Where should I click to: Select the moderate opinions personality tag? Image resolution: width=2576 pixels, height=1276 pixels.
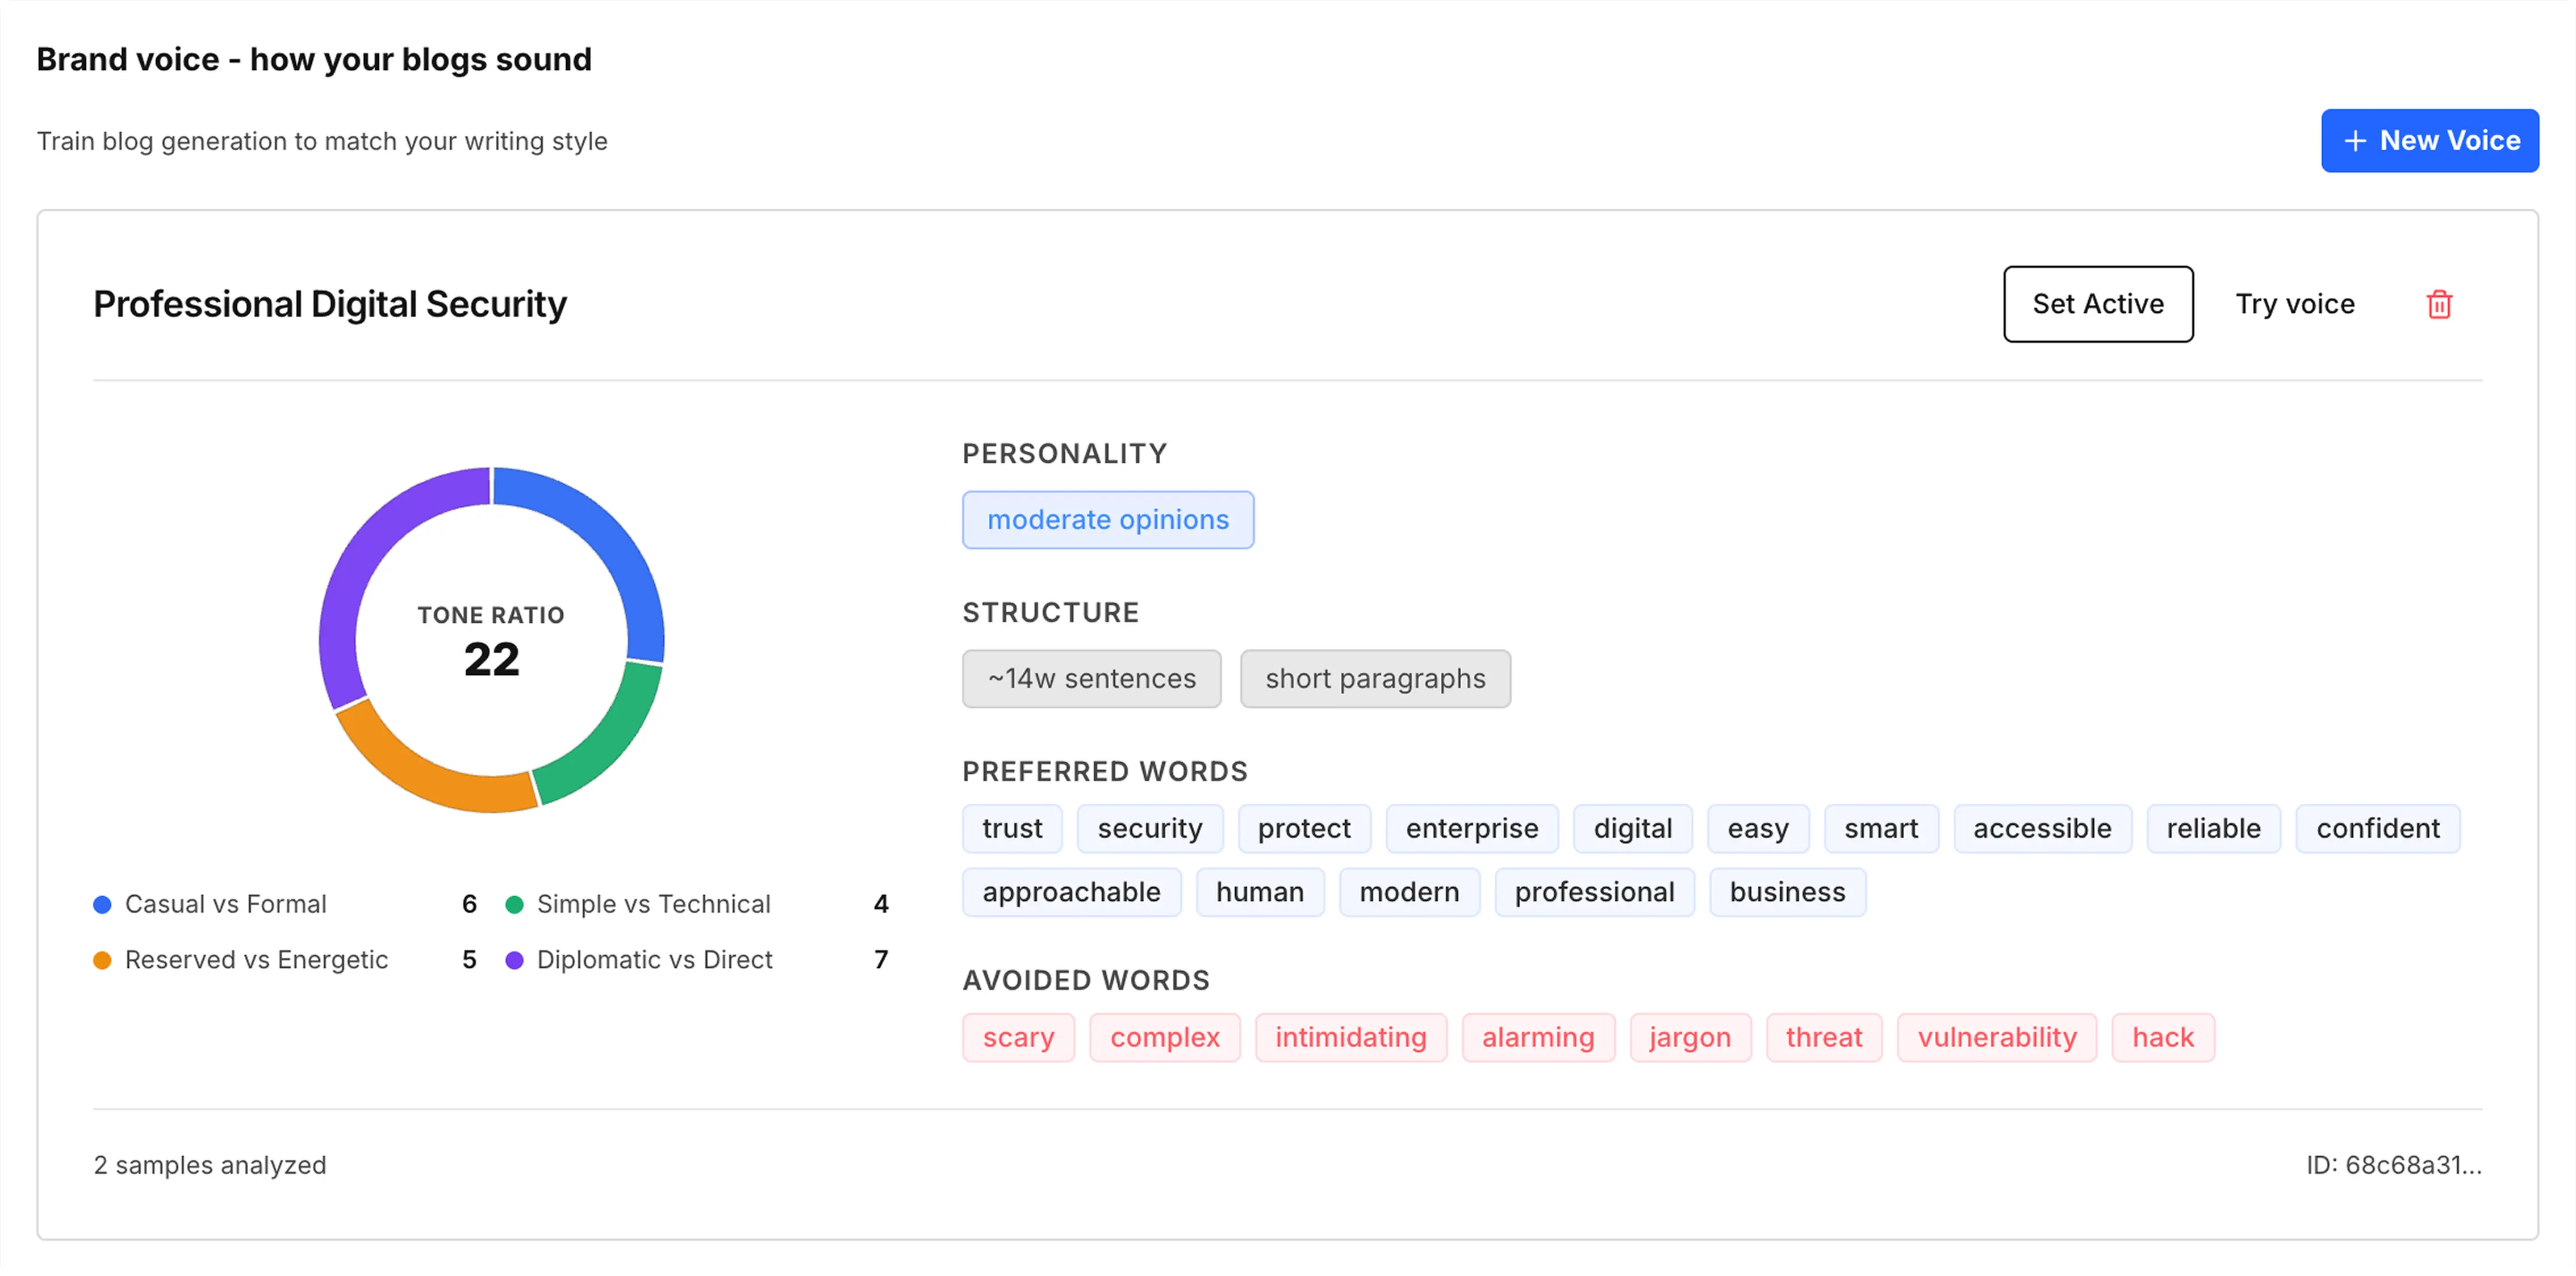point(1108,519)
